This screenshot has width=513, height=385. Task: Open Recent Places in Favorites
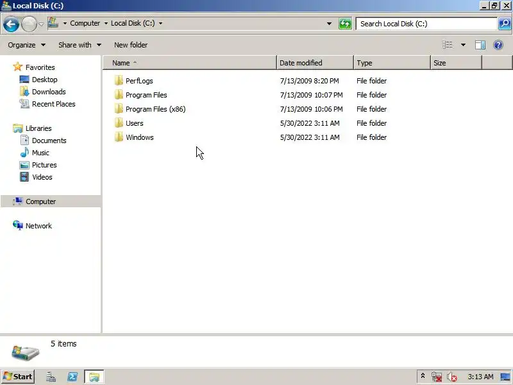point(54,104)
